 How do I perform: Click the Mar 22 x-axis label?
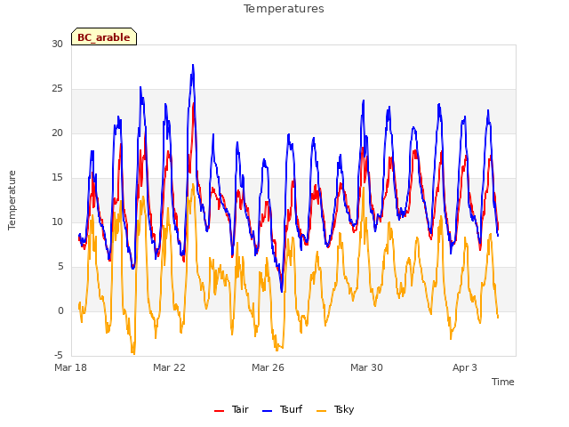click(169, 367)
